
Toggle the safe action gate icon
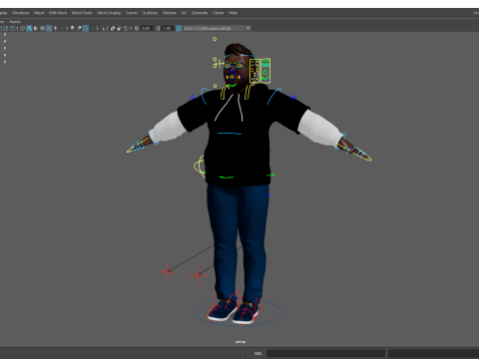point(6,28)
